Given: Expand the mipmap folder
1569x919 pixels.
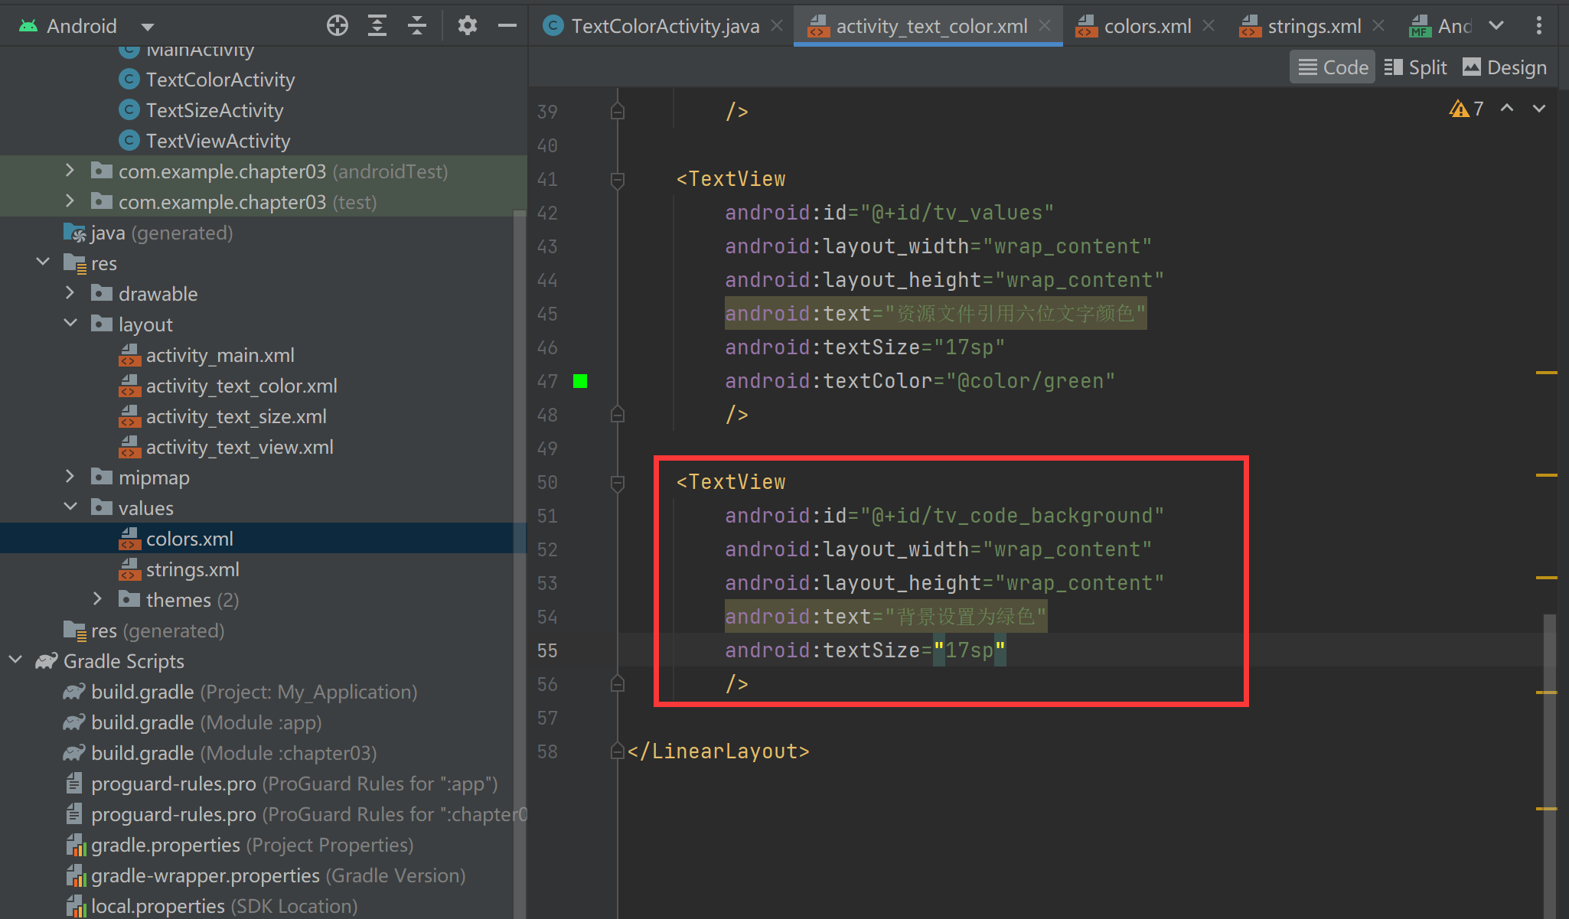Looking at the screenshot, I should point(70,477).
